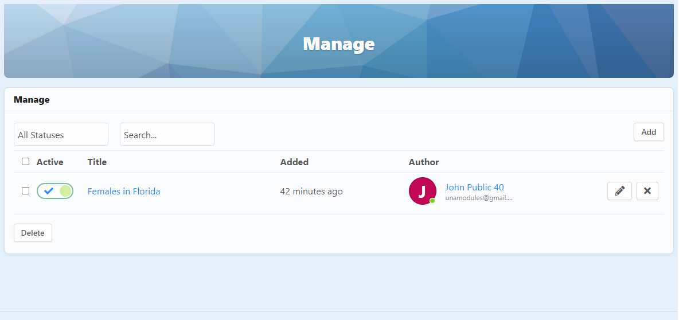Click John Public's round J avatar

tap(422, 191)
